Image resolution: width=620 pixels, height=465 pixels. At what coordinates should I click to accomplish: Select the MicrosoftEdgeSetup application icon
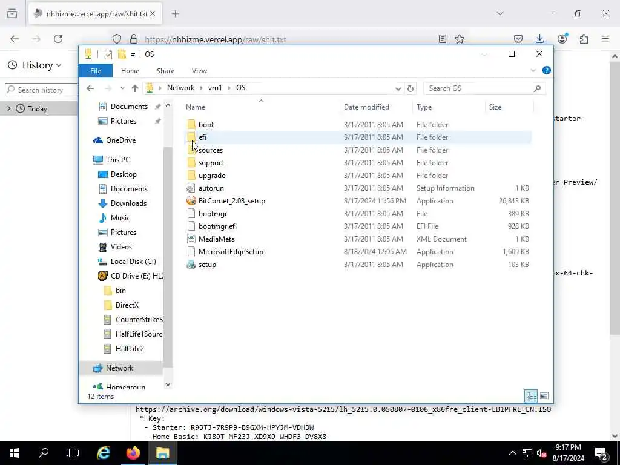click(191, 251)
